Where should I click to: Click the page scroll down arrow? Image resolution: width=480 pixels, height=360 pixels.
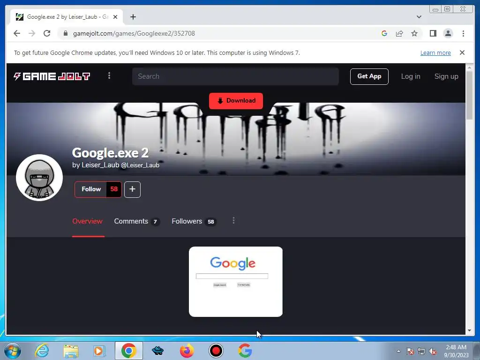pos(469,330)
